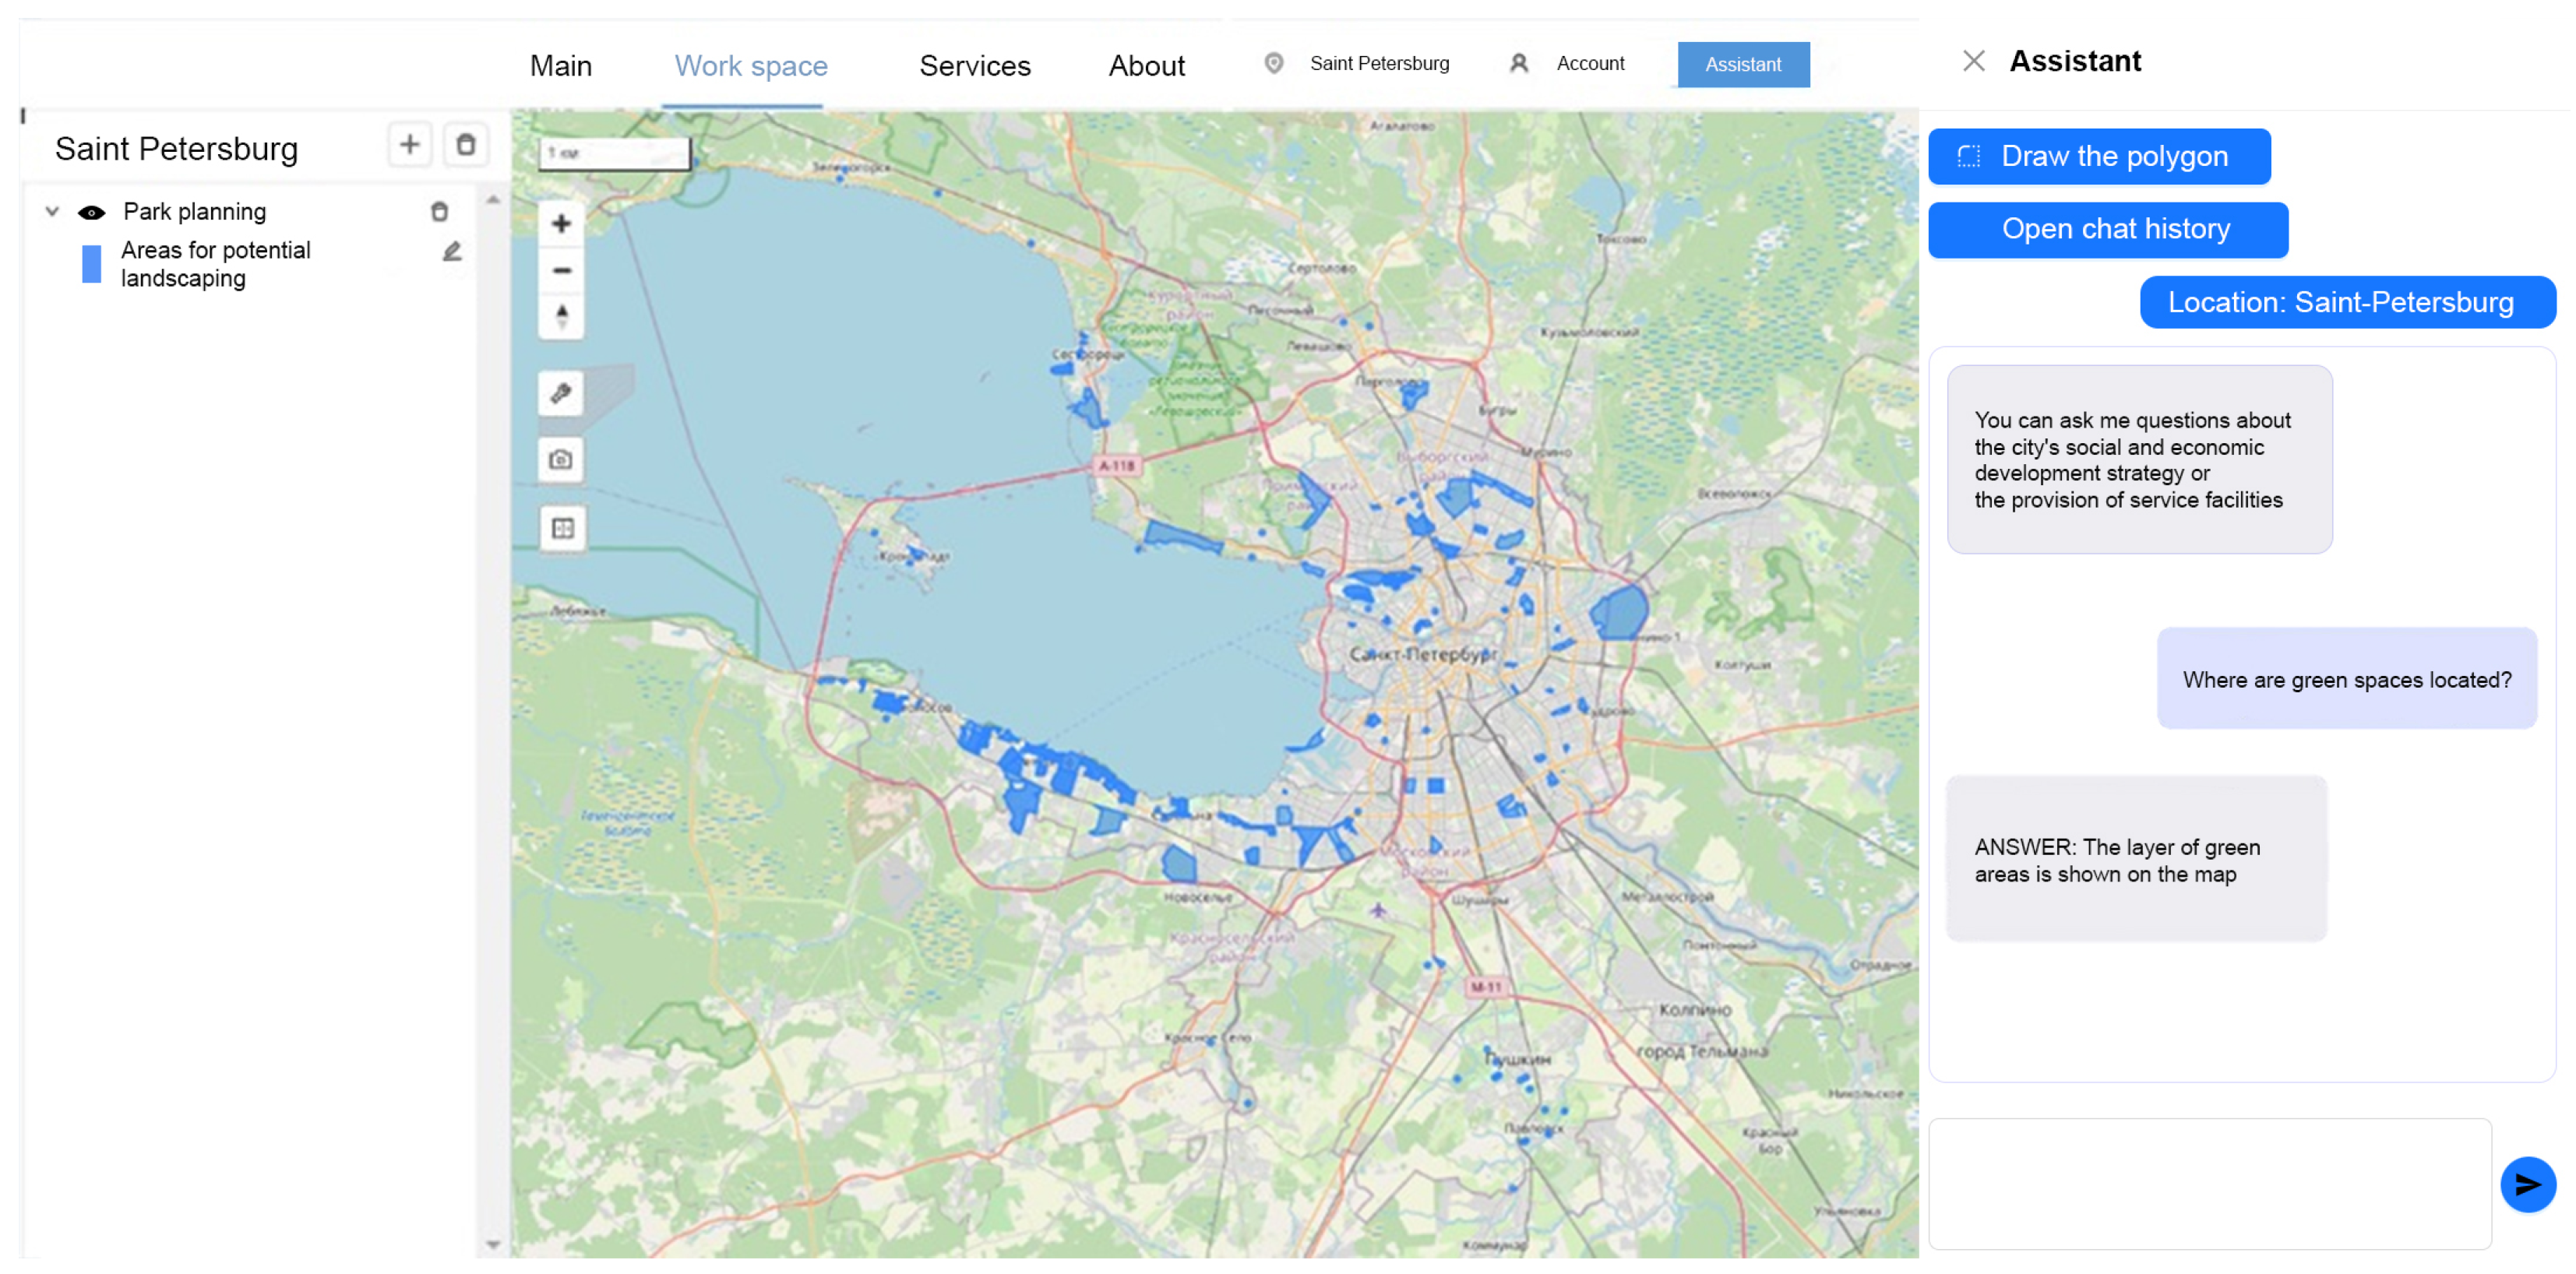This screenshot has height=1274, width=2576.
Task: Take a map snapshot with camera icon
Action: pyautogui.click(x=561, y=460)
